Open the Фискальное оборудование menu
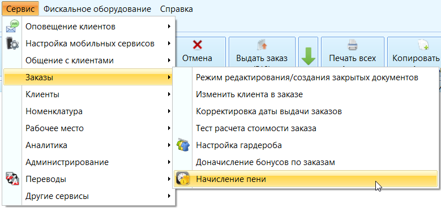 [x=97, y=9]
